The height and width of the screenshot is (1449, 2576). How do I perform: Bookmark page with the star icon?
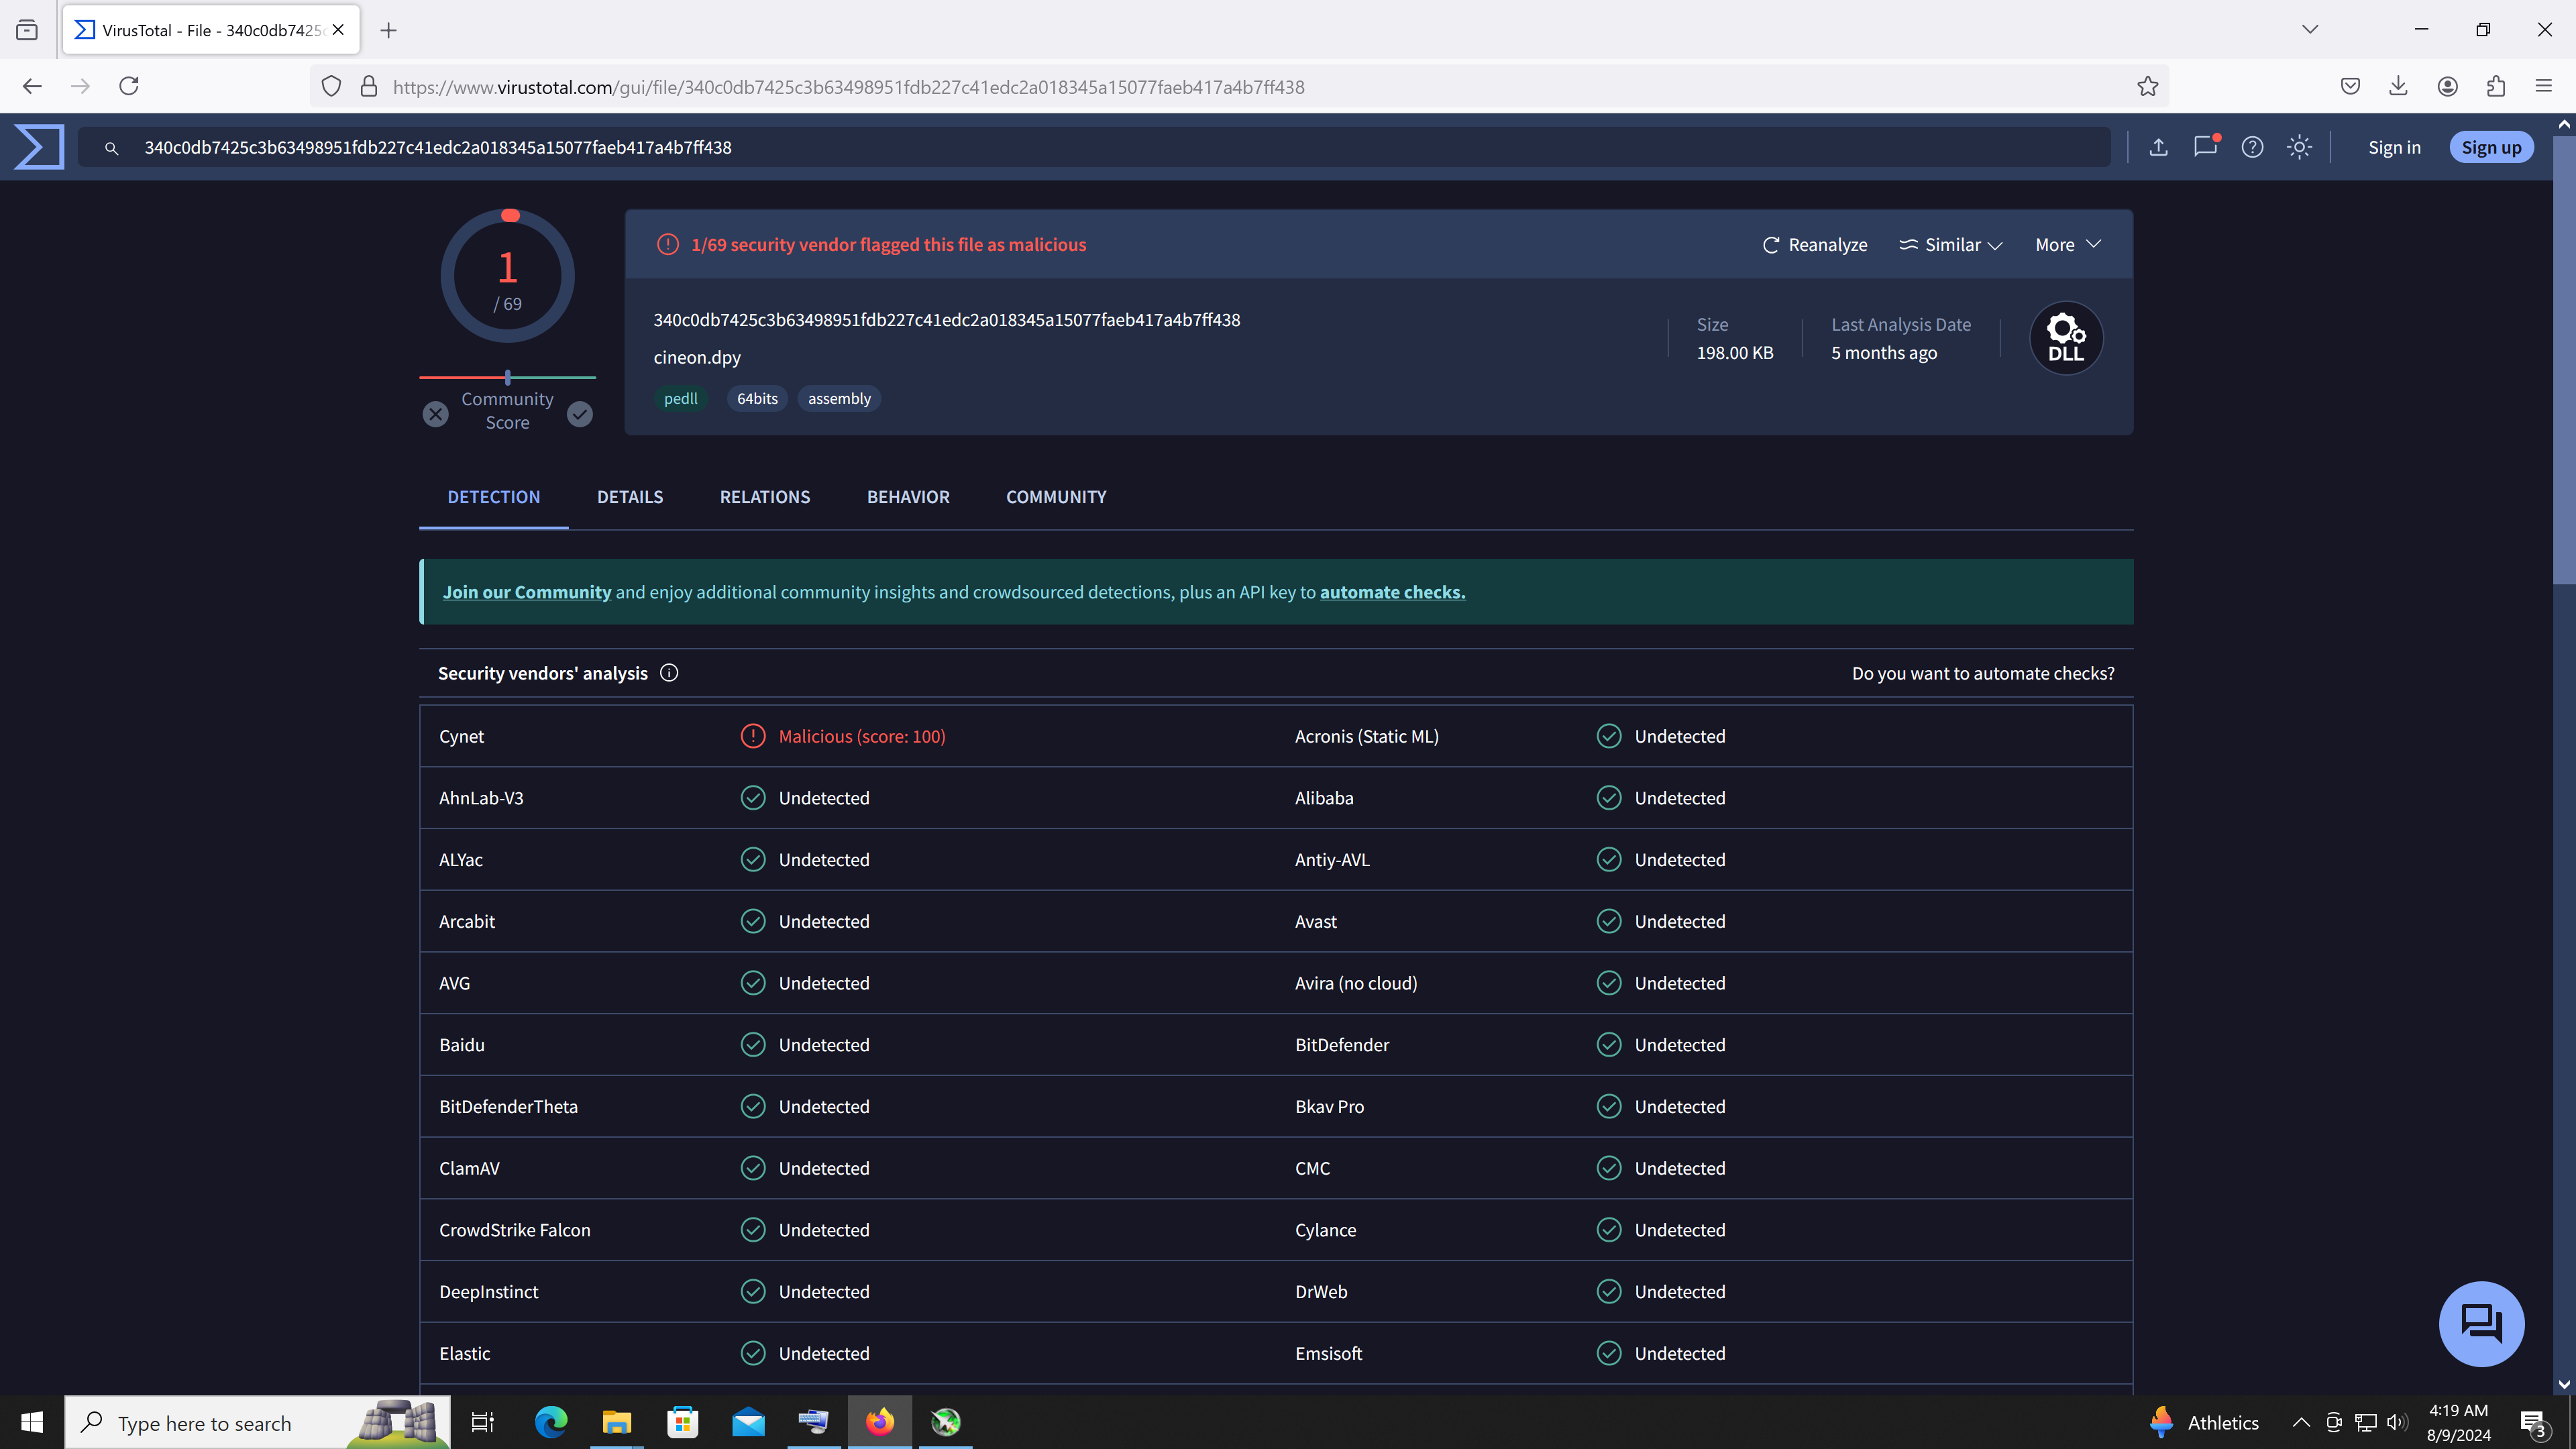pos(2147,87)
